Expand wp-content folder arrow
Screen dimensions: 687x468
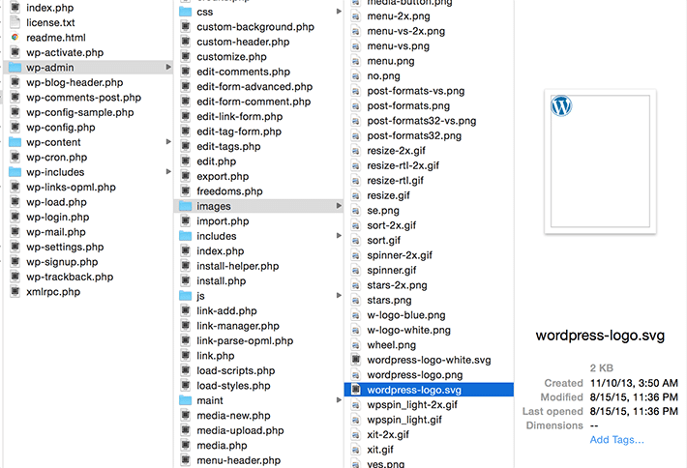tap(167, 142)
